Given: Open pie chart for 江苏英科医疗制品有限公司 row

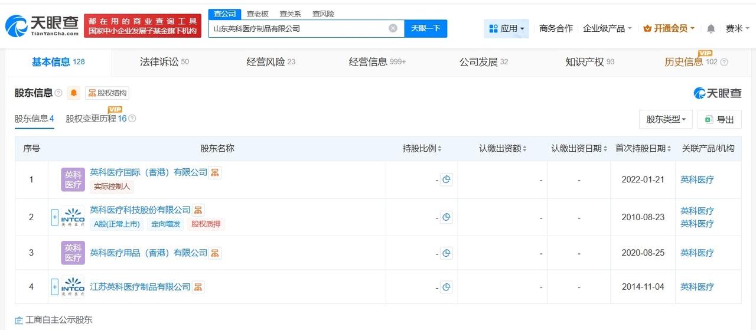Looking at the screenshot, I should [447, 287].
